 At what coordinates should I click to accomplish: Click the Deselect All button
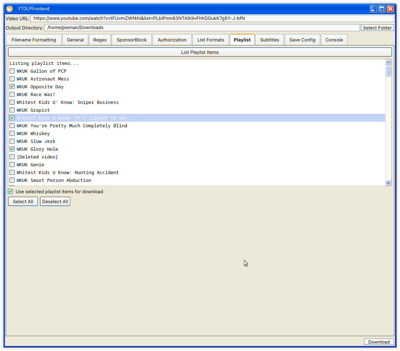coord(55,201)
